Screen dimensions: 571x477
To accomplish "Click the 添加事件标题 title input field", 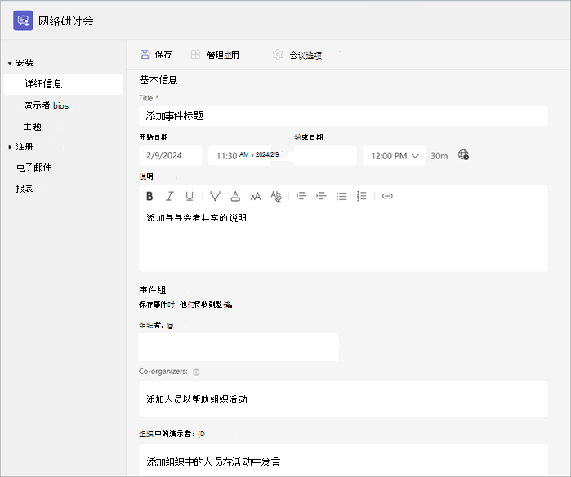I will (x=343, y=116).
